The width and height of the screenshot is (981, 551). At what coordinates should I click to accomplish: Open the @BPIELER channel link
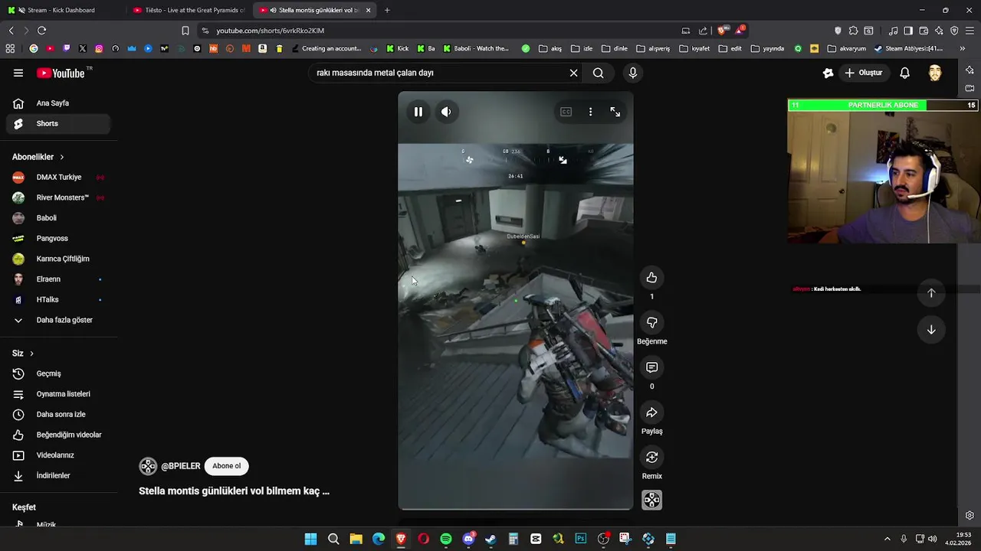[180, 466]
